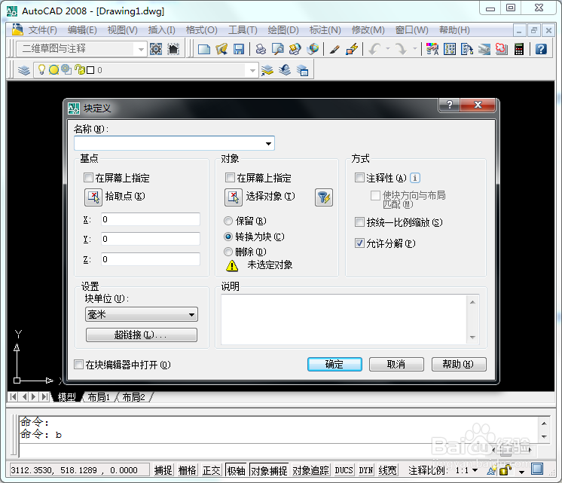Open the Undo history dropdown arrow
Screen dimensions: 562x483
pyautogui.click(x=387, y=48)
